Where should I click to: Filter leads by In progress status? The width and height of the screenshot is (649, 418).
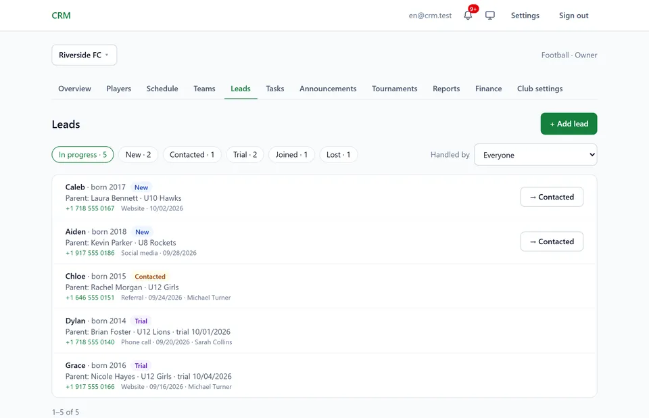pos(82,154)
